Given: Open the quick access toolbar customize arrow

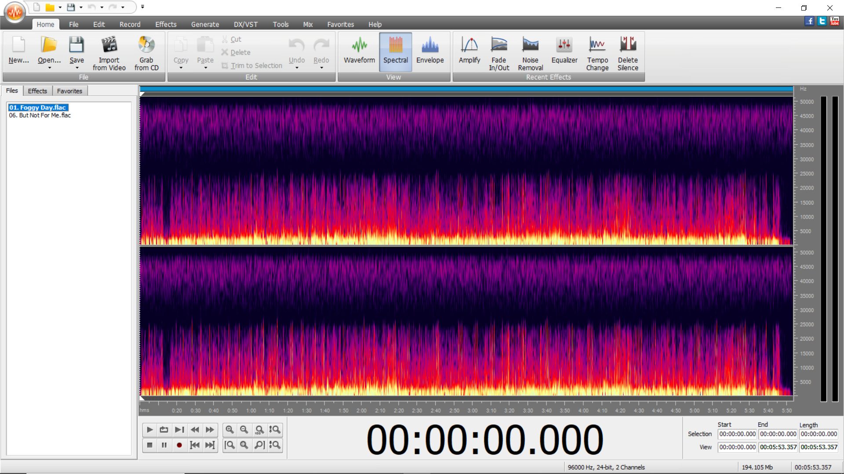Looking at the screenshot, I should point(142,7).
